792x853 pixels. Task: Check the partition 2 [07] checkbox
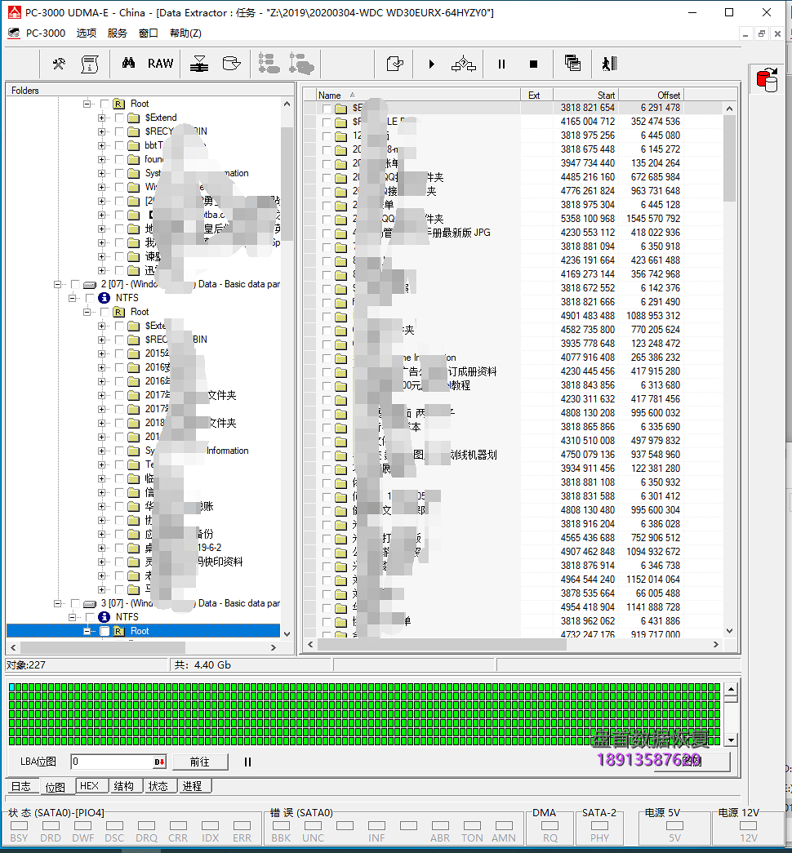point(75,285)
